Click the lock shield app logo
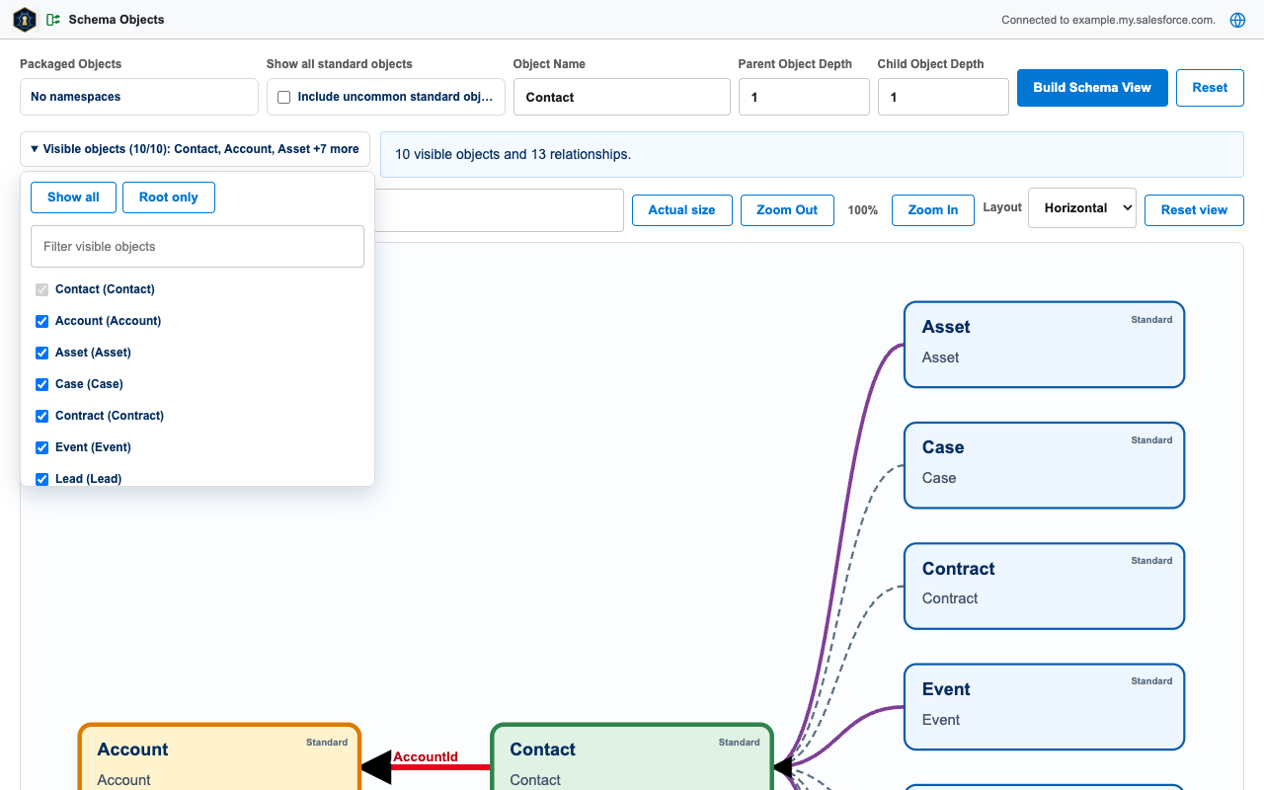 25,20
